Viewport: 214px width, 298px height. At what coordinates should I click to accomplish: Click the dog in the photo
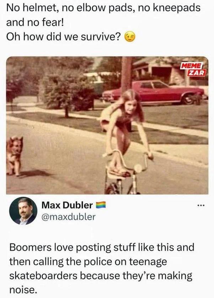point(15,156)
